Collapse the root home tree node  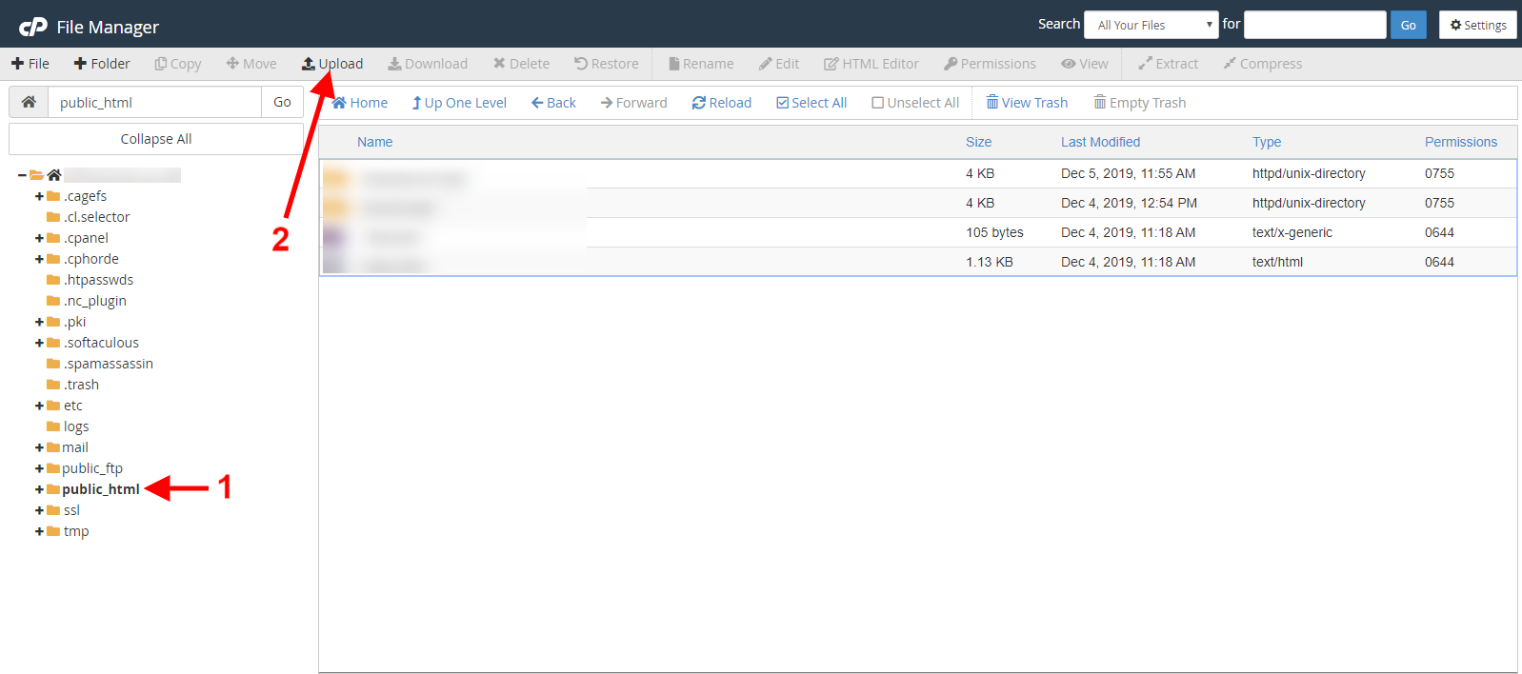pos(22,175)
